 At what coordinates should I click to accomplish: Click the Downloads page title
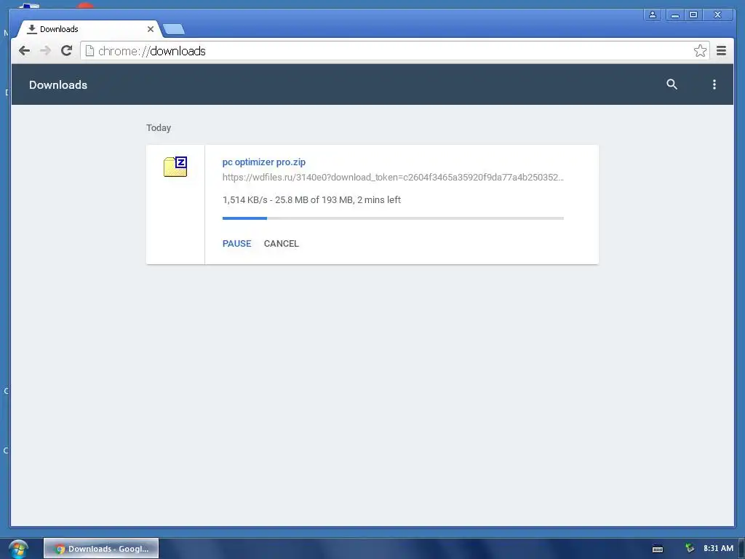58,84
